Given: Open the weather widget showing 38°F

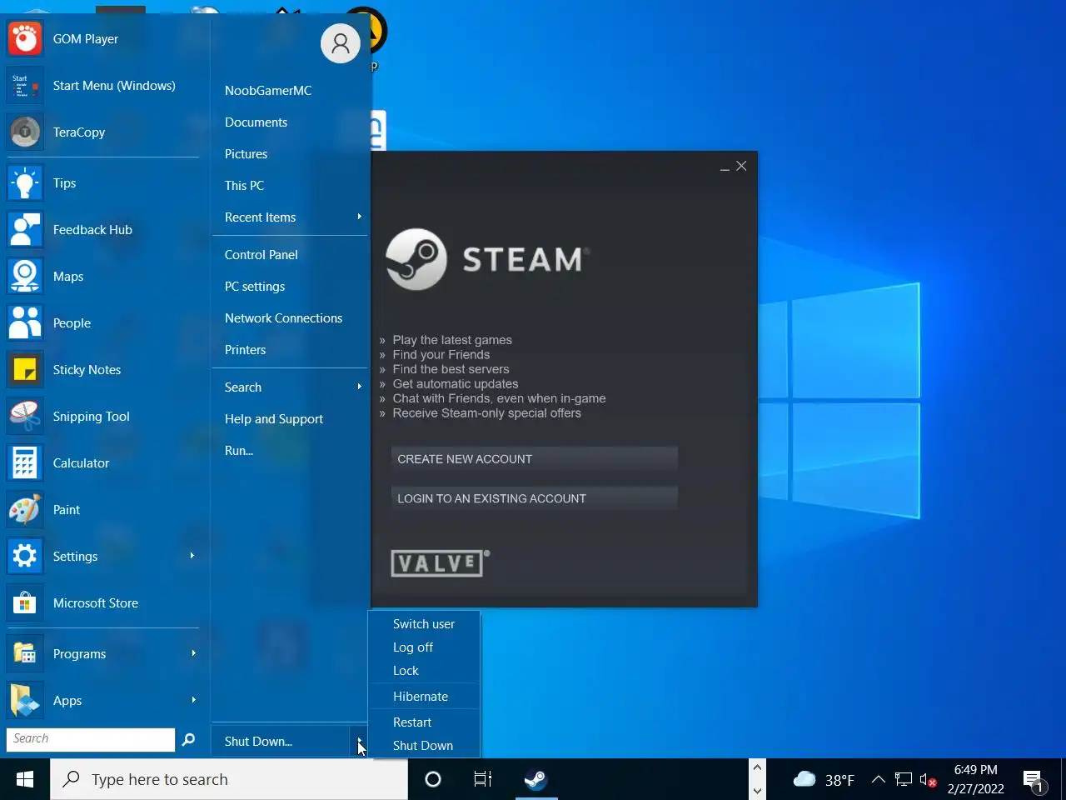Looking at the screenshot, I should click(824, 779).
